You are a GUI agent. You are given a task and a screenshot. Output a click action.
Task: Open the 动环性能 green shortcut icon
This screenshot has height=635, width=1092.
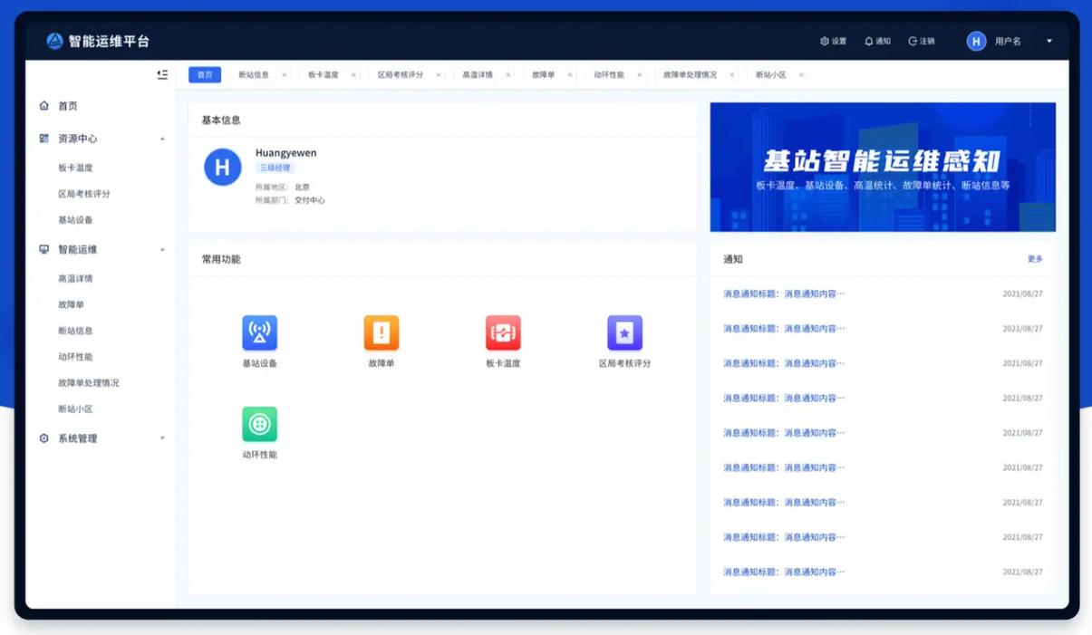(x=259, y=424)
